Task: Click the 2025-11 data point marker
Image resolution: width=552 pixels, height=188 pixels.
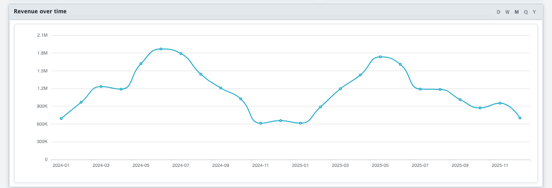Action: click(x=500, y=103)
